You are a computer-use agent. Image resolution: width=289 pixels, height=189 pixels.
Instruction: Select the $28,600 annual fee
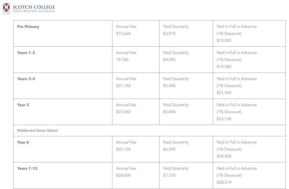123,175
